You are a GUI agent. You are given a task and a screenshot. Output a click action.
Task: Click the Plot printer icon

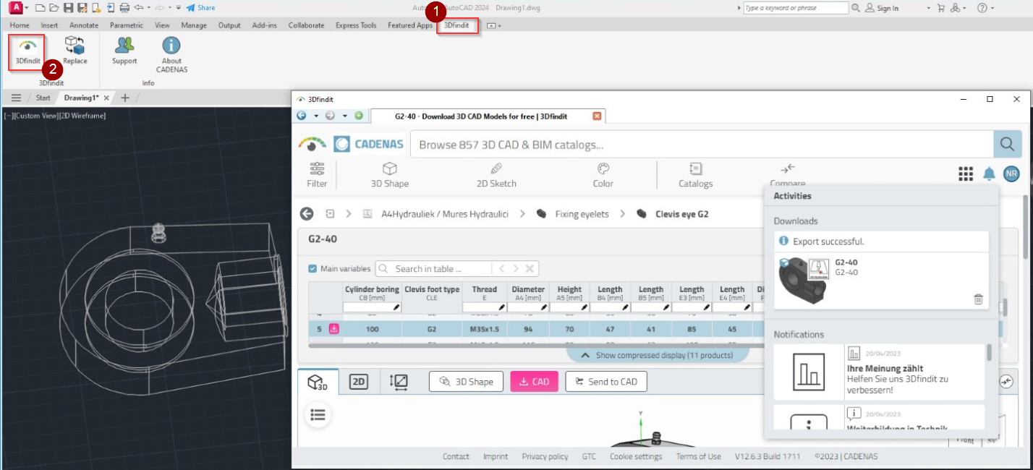pos(124,8)
